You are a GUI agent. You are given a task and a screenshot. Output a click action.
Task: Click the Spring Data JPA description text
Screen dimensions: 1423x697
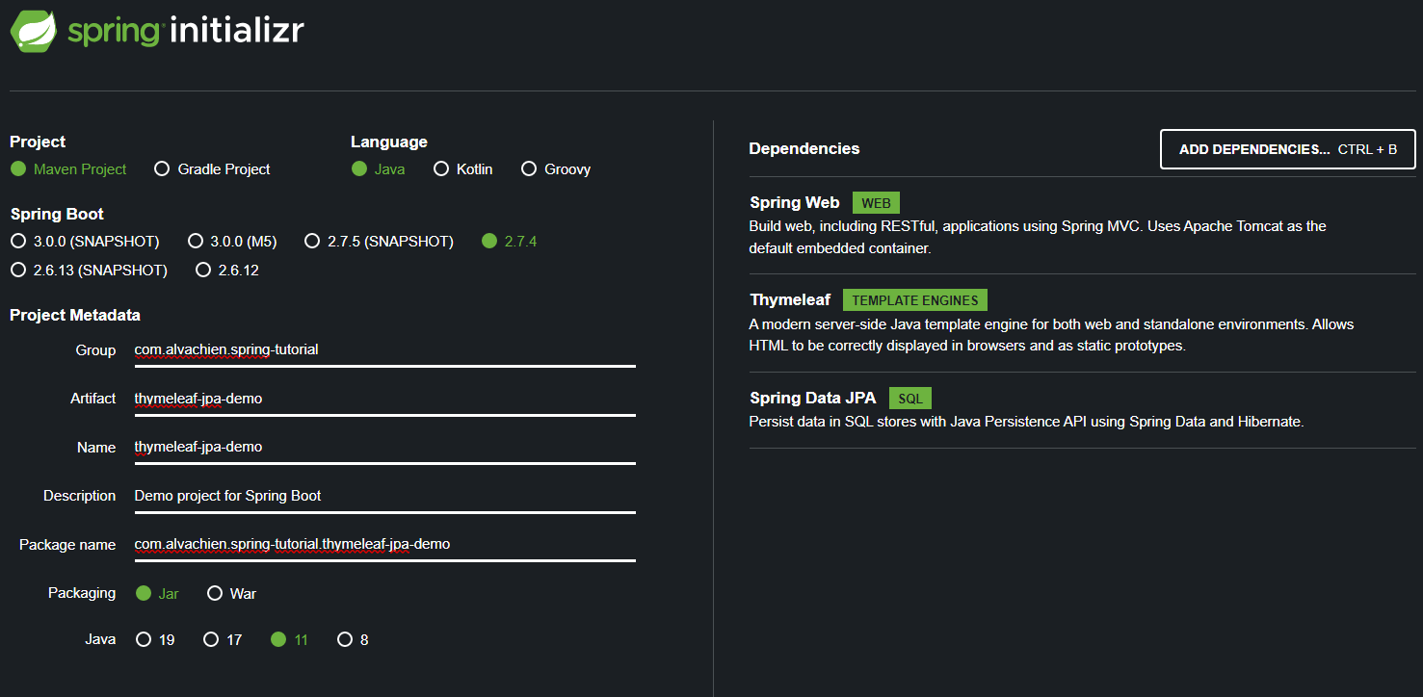coord(1026,422)
